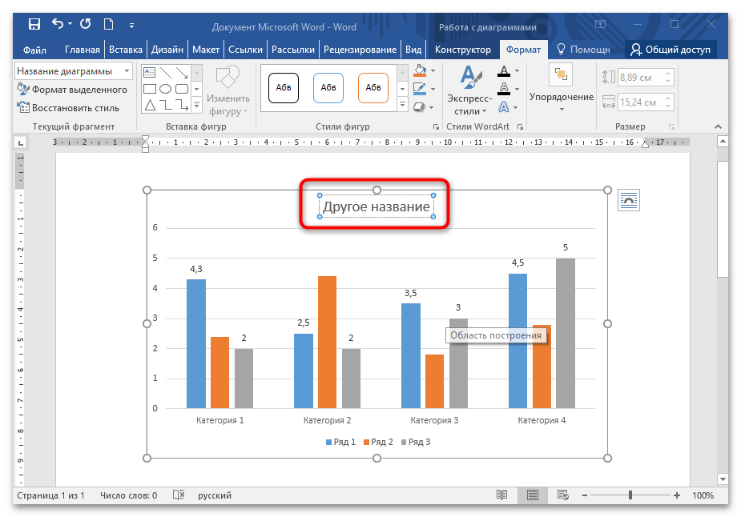
Task: Select the Ряд 2 legend entry
Action: click(378, 442)
